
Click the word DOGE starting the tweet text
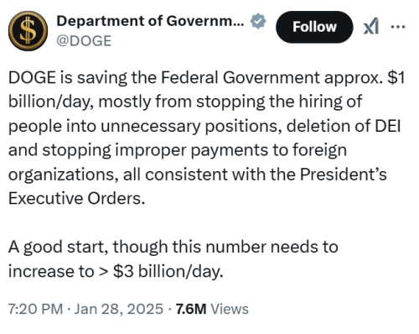pyautogui.click(x=32, y=77)
